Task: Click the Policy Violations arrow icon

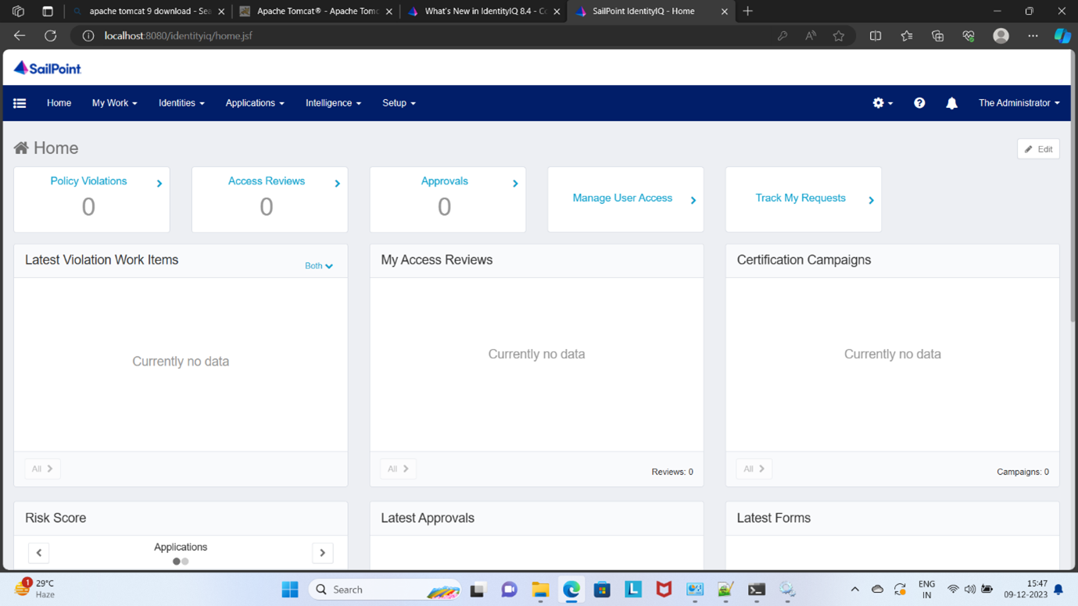Action: pyautogui.click(x=159, y=183)
